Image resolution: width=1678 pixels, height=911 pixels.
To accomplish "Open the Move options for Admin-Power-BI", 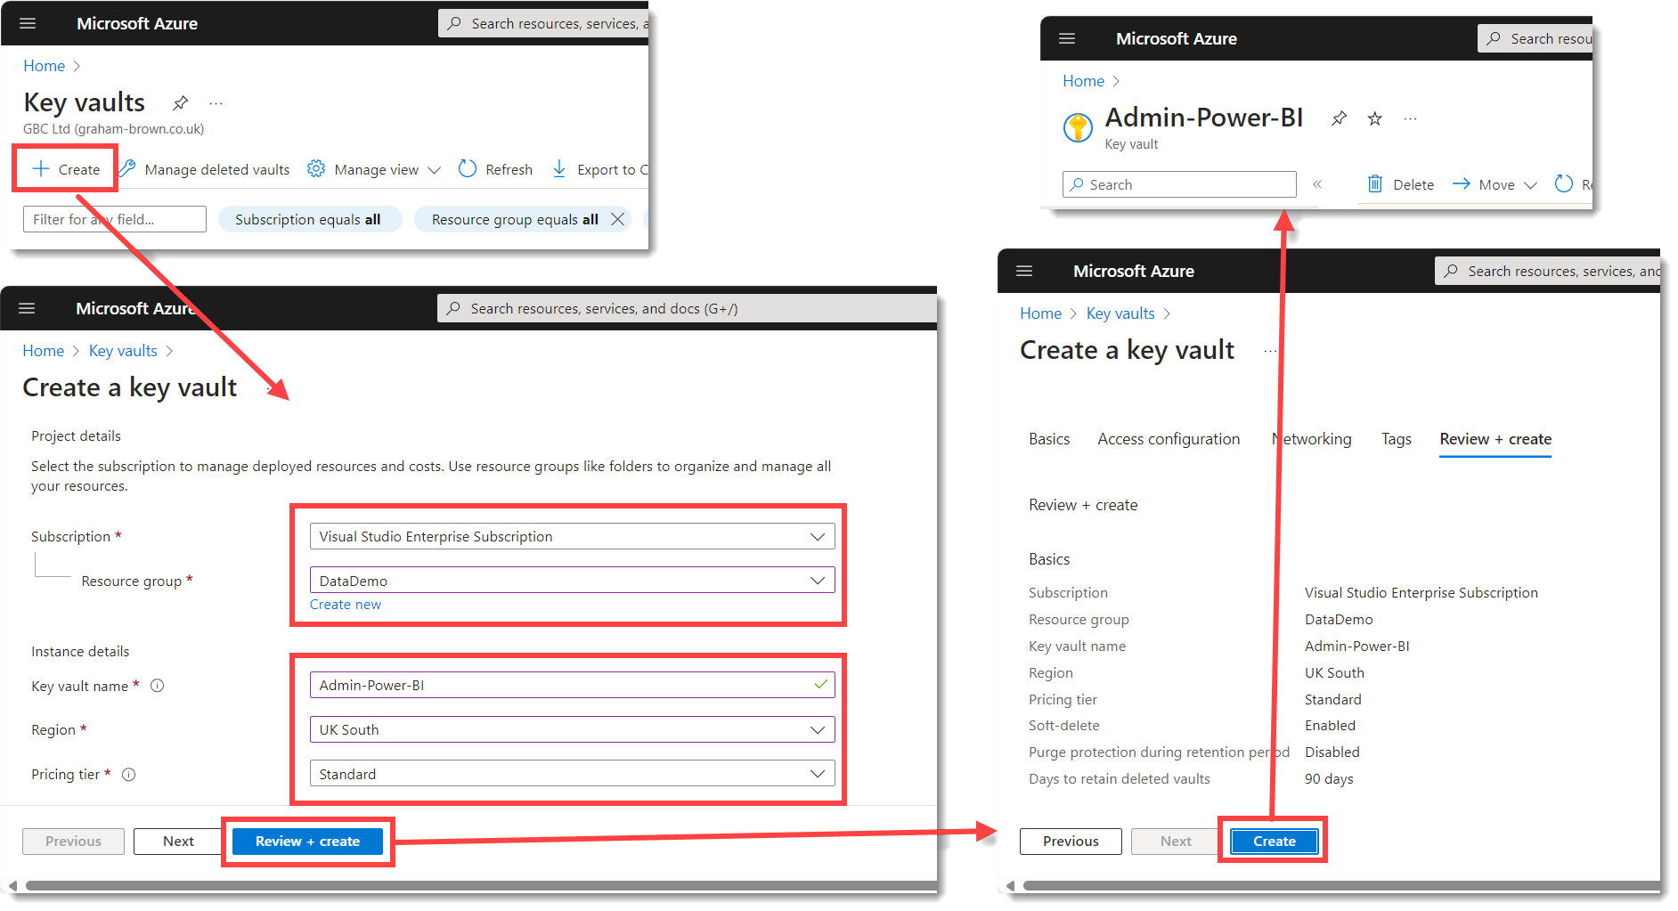I will point(1495,184).
